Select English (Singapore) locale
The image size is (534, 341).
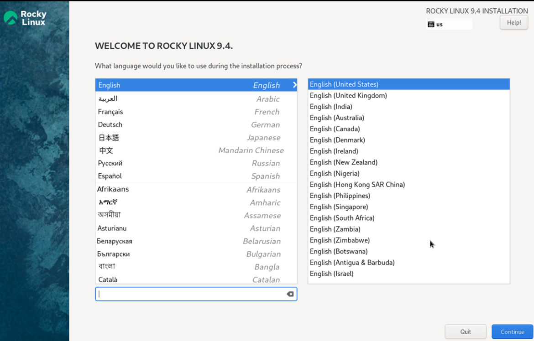pyautogui.click(x=408, y=207)
